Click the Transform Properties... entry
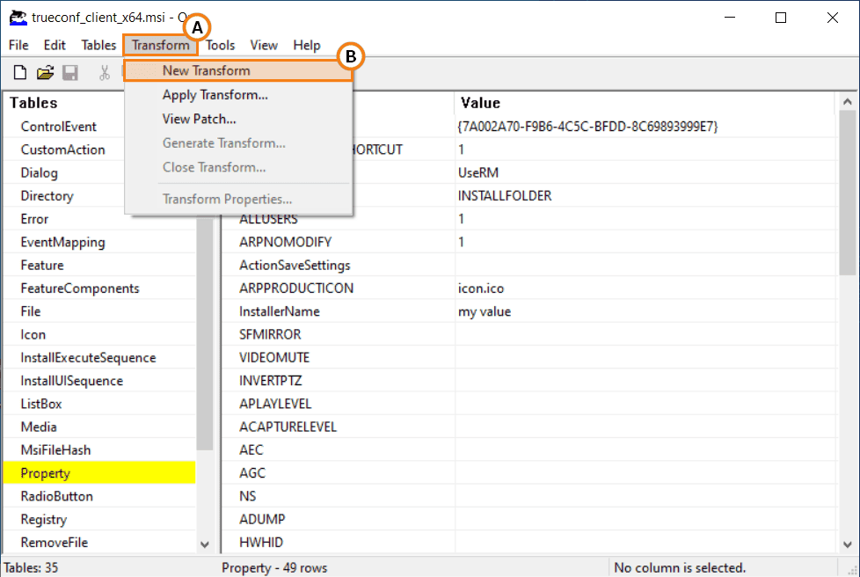 238,199
